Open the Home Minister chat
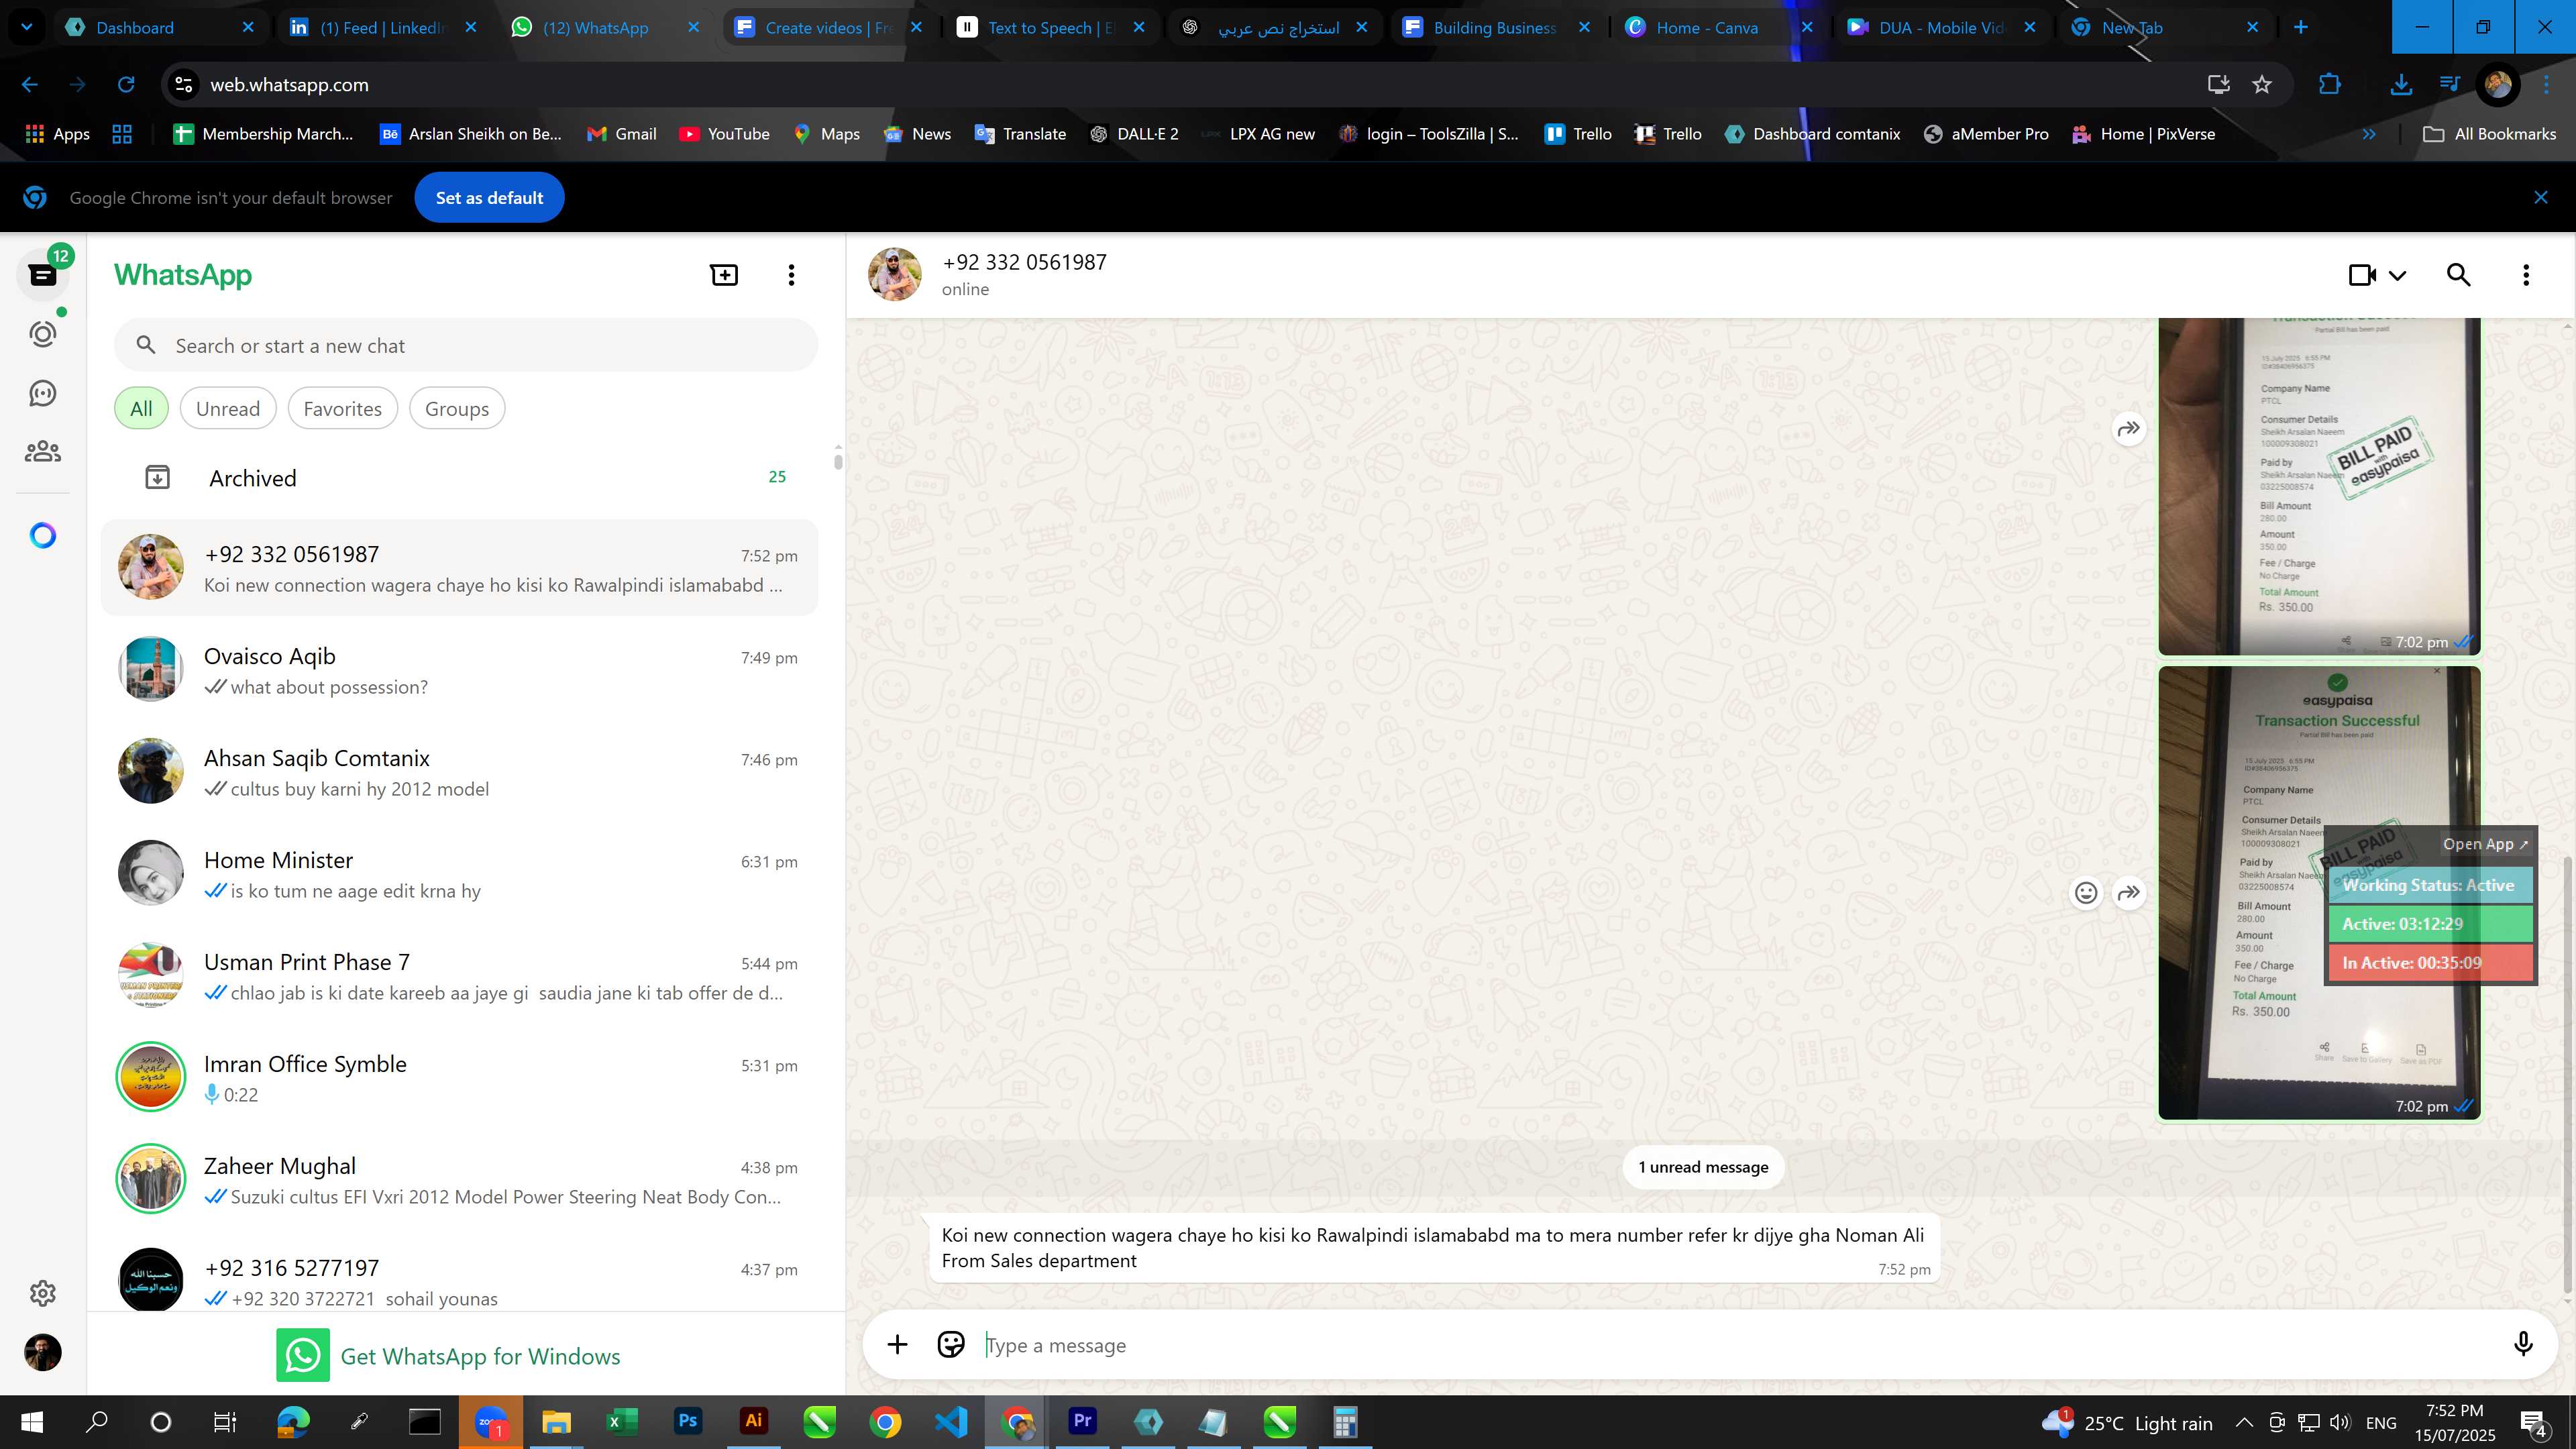 [460, 874]
